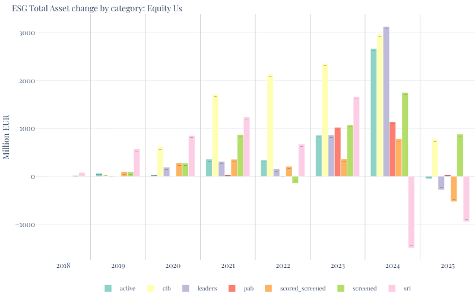Click the 2021 sri pink bar
This screenshot has height=297, width=475.
click(x=246, y=147)
